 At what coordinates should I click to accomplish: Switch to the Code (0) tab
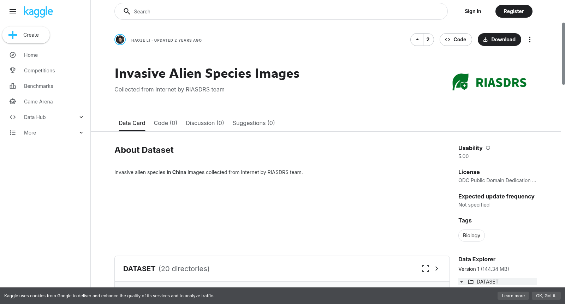click(166, 123)
